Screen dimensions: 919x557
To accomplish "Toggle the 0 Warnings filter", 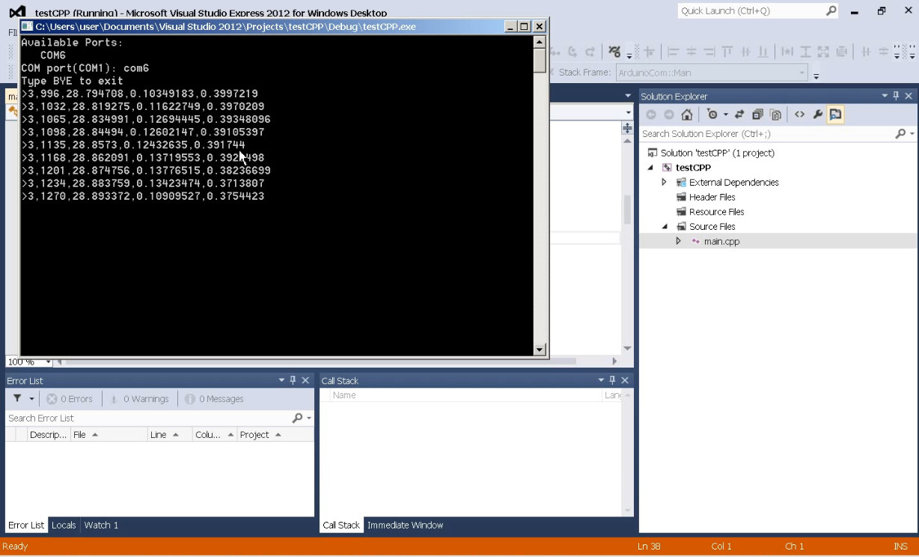I will click(x=139, y=399).
